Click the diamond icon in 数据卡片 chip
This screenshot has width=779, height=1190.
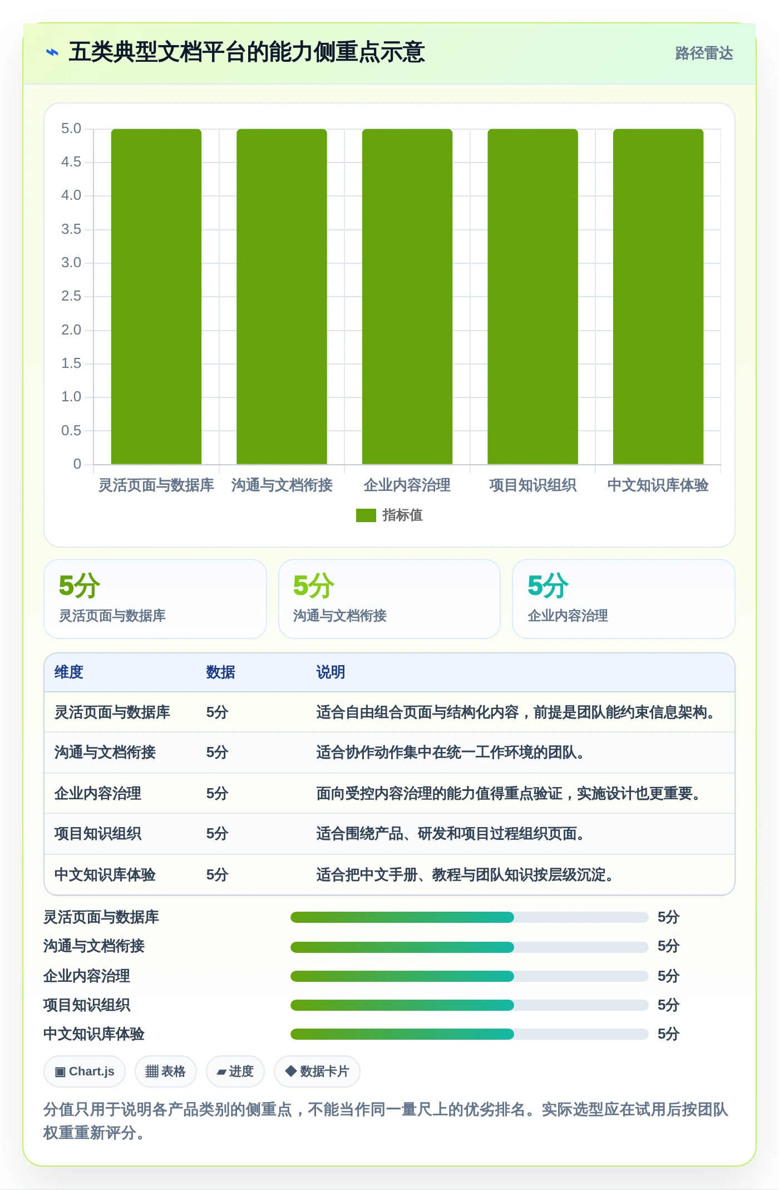click(290, 1071)
